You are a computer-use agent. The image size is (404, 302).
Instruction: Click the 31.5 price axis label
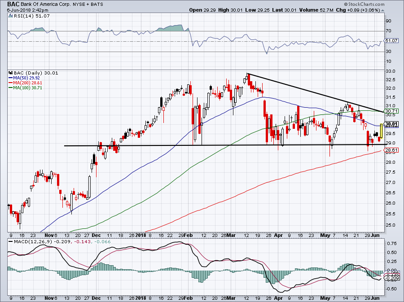(x=391, y=97)
